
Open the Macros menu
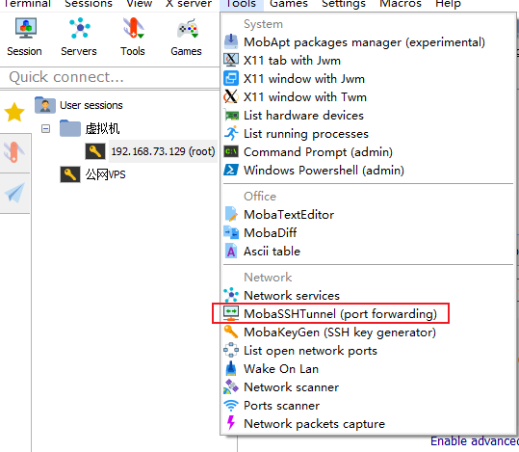click(x=401, y=4)
